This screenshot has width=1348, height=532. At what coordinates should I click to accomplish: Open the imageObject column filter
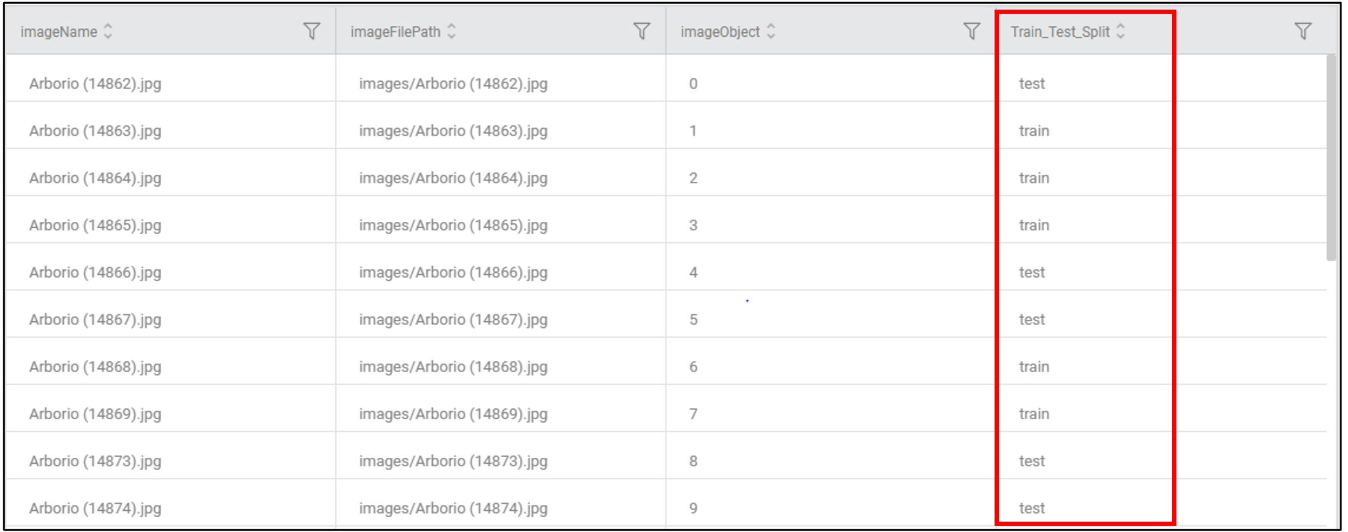972,31
